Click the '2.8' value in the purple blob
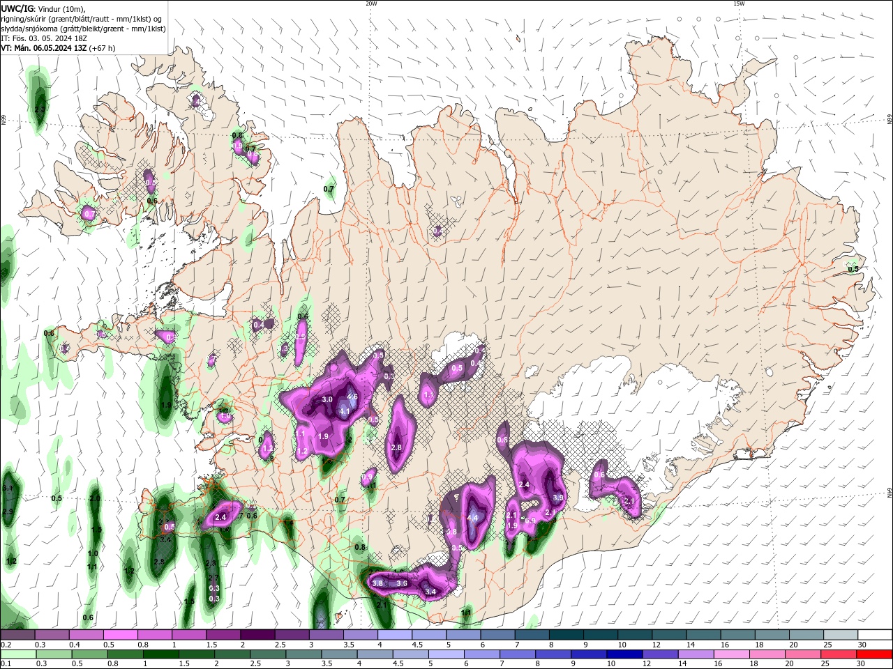This screenshot has height=669, width=893. [x=396, y=447]
